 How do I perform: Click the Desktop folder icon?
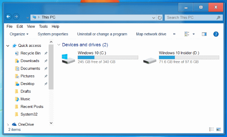click(x=17, y=84)
